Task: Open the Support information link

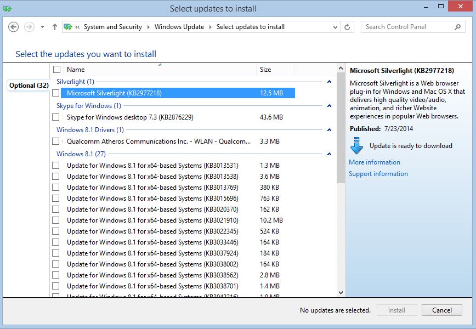Action: point(378,174)
